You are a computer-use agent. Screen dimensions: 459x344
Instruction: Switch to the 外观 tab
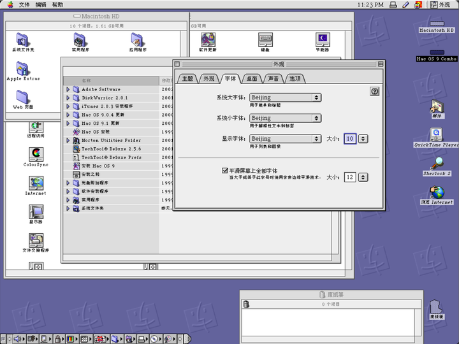coord(209,78)
